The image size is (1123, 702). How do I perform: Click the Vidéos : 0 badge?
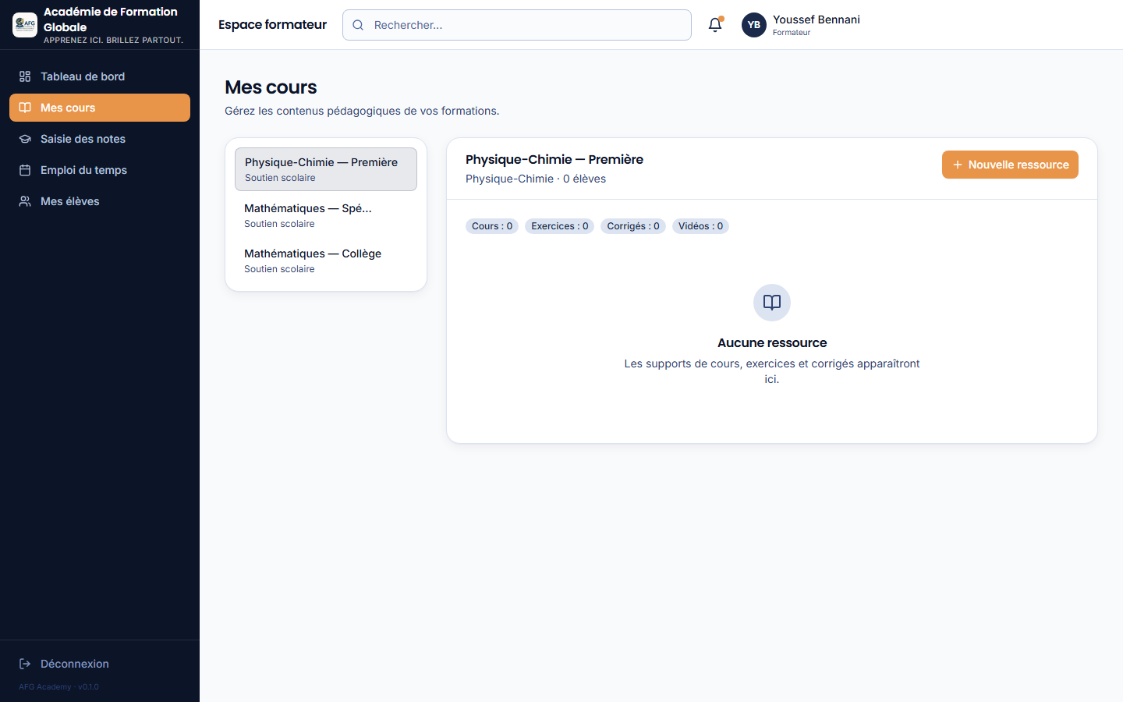pos(700,226)
